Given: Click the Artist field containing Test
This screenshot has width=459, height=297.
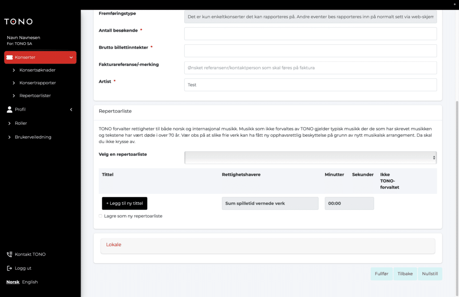Looking at the screenshot, I should [310, 85].
